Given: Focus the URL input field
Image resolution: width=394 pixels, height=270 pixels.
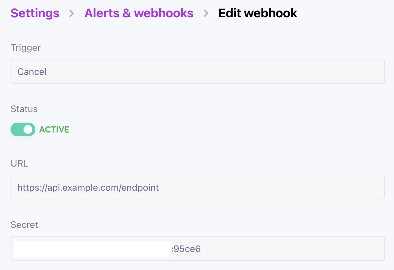Looking at the screenshot, I should (x=198, y=187).
